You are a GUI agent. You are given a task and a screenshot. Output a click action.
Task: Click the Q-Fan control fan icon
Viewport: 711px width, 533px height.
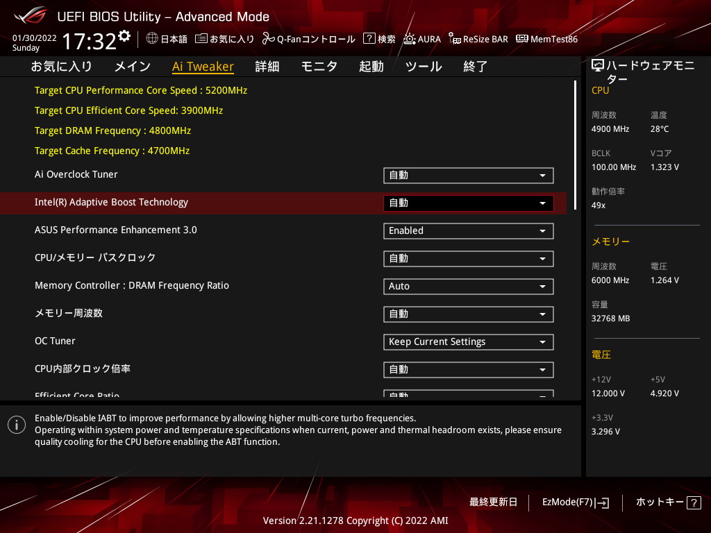(269, 39)
